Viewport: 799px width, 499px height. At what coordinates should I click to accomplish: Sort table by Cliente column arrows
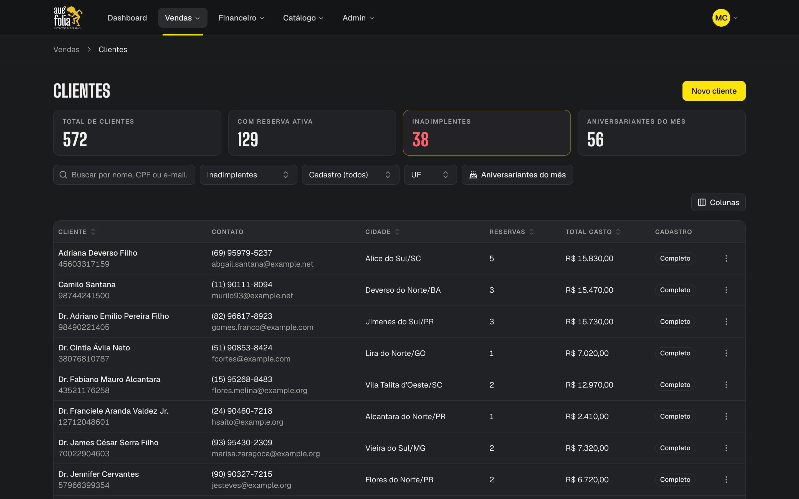(x=93, y=232)
